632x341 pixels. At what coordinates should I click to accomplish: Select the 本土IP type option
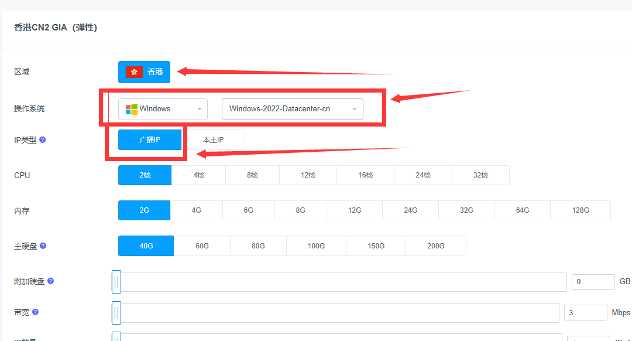[214, 140]
